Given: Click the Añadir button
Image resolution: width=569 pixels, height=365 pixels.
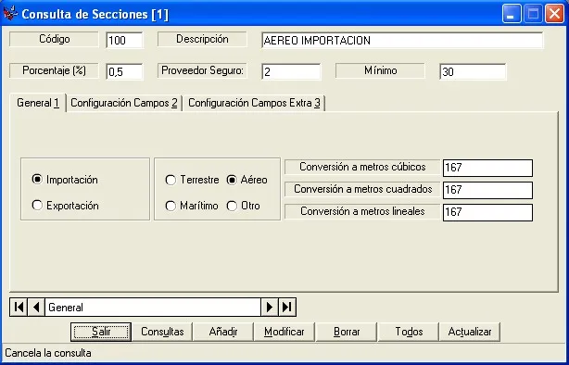Looking at the screenshot, I should (223, 332).
